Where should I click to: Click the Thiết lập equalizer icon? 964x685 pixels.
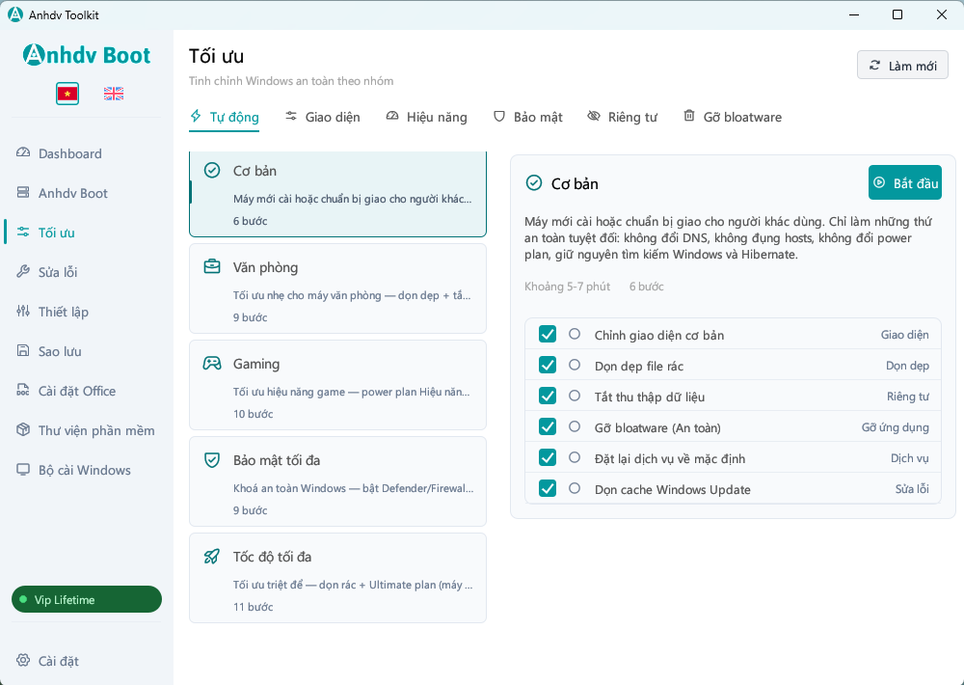(x=23, y=312)
